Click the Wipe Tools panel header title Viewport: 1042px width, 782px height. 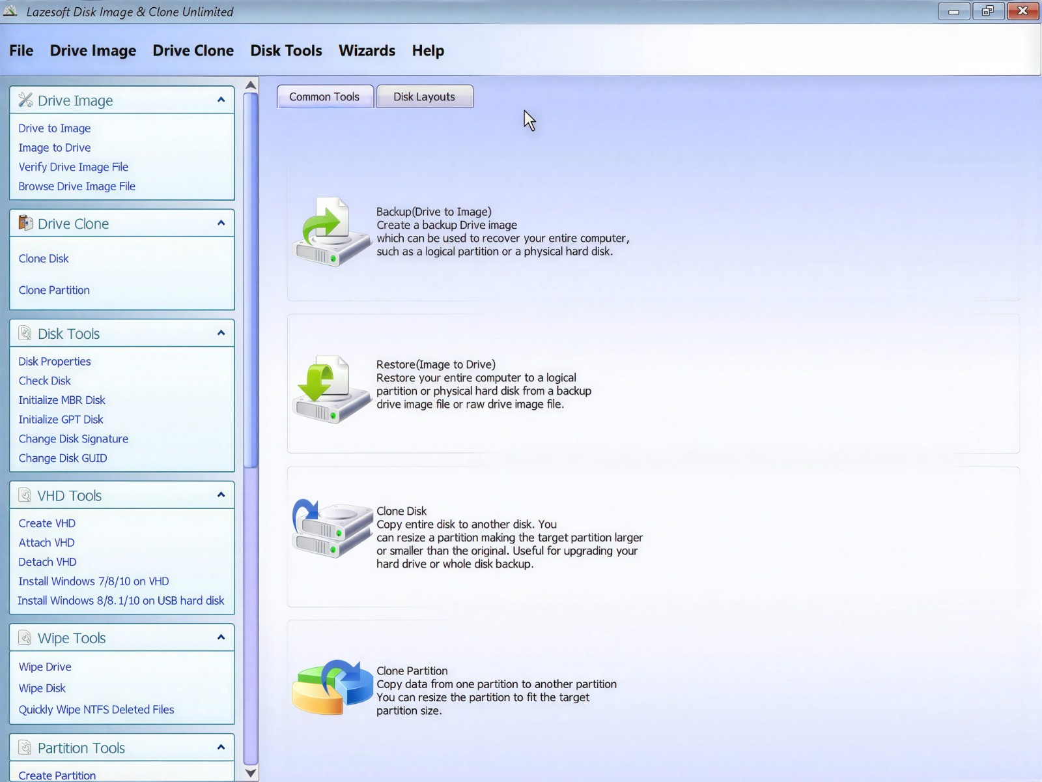coord(72,638)
